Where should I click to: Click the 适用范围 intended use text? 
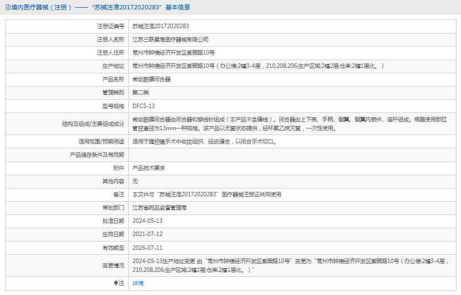(x=205, y=142)
